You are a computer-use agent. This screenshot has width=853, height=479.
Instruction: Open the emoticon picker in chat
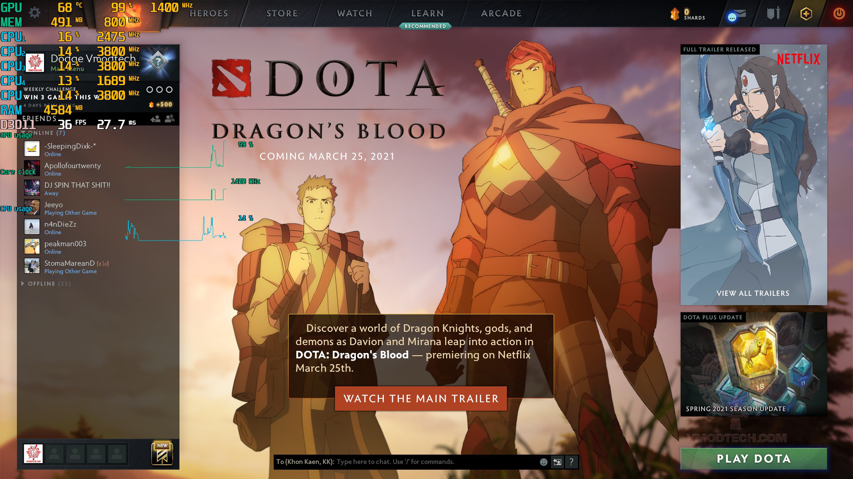(543, 462)
